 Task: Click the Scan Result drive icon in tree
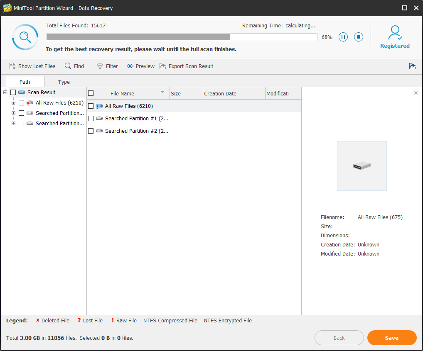(22, 92)
